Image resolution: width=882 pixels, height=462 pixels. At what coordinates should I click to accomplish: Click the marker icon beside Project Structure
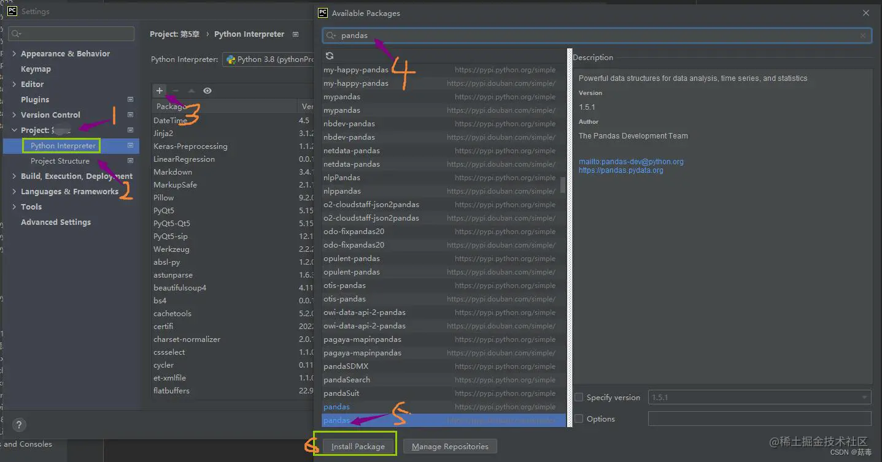click(x=130, y=161)
